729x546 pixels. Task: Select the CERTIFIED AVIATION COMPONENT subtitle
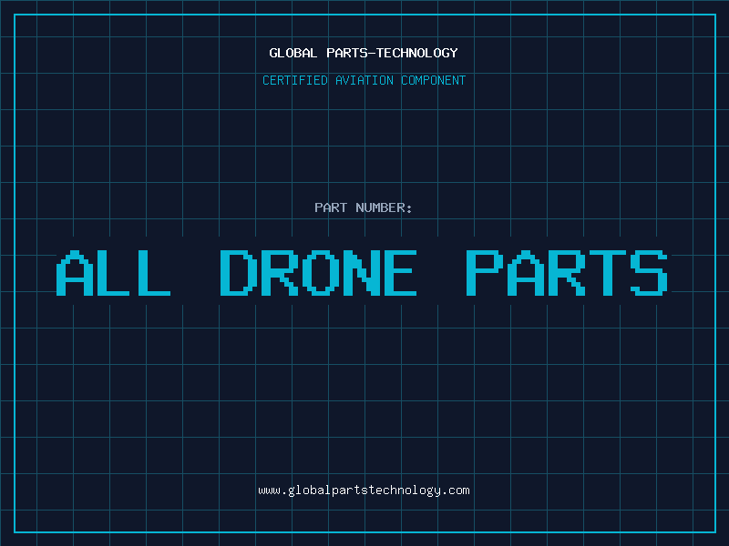(x=364, y=80)
